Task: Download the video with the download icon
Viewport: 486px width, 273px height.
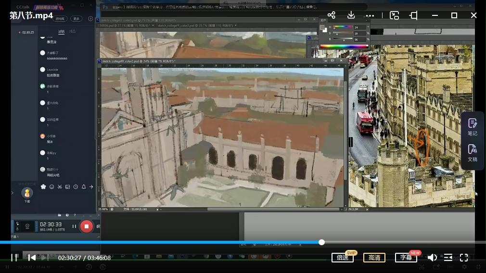Action: (x=351, y=15)
